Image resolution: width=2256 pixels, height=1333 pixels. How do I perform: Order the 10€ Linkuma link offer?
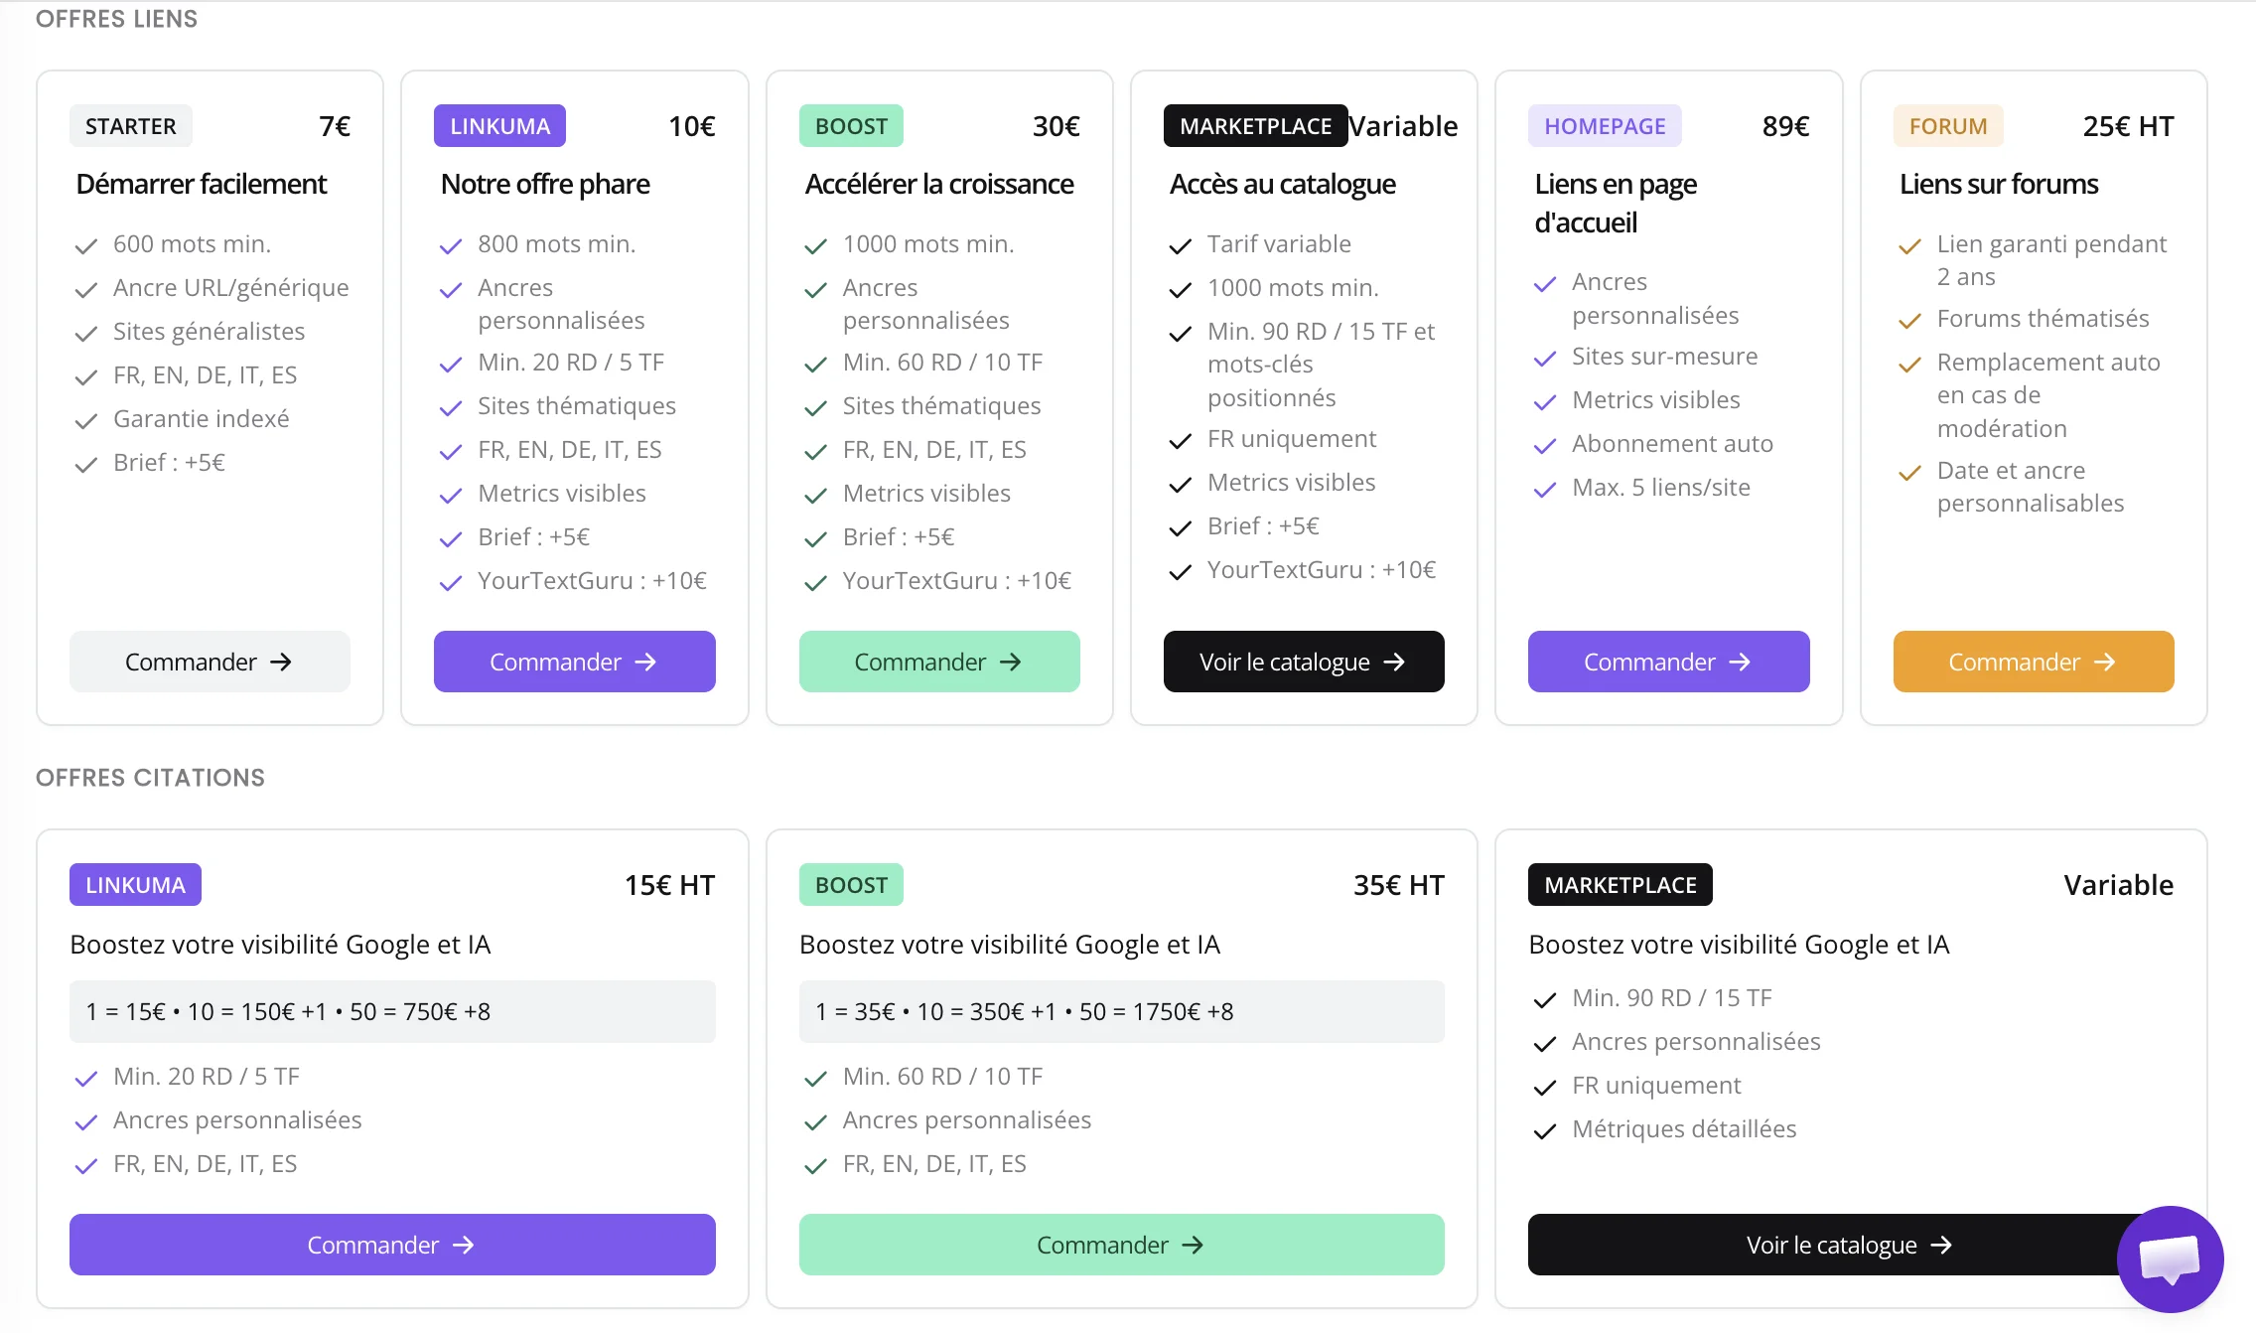574,662
